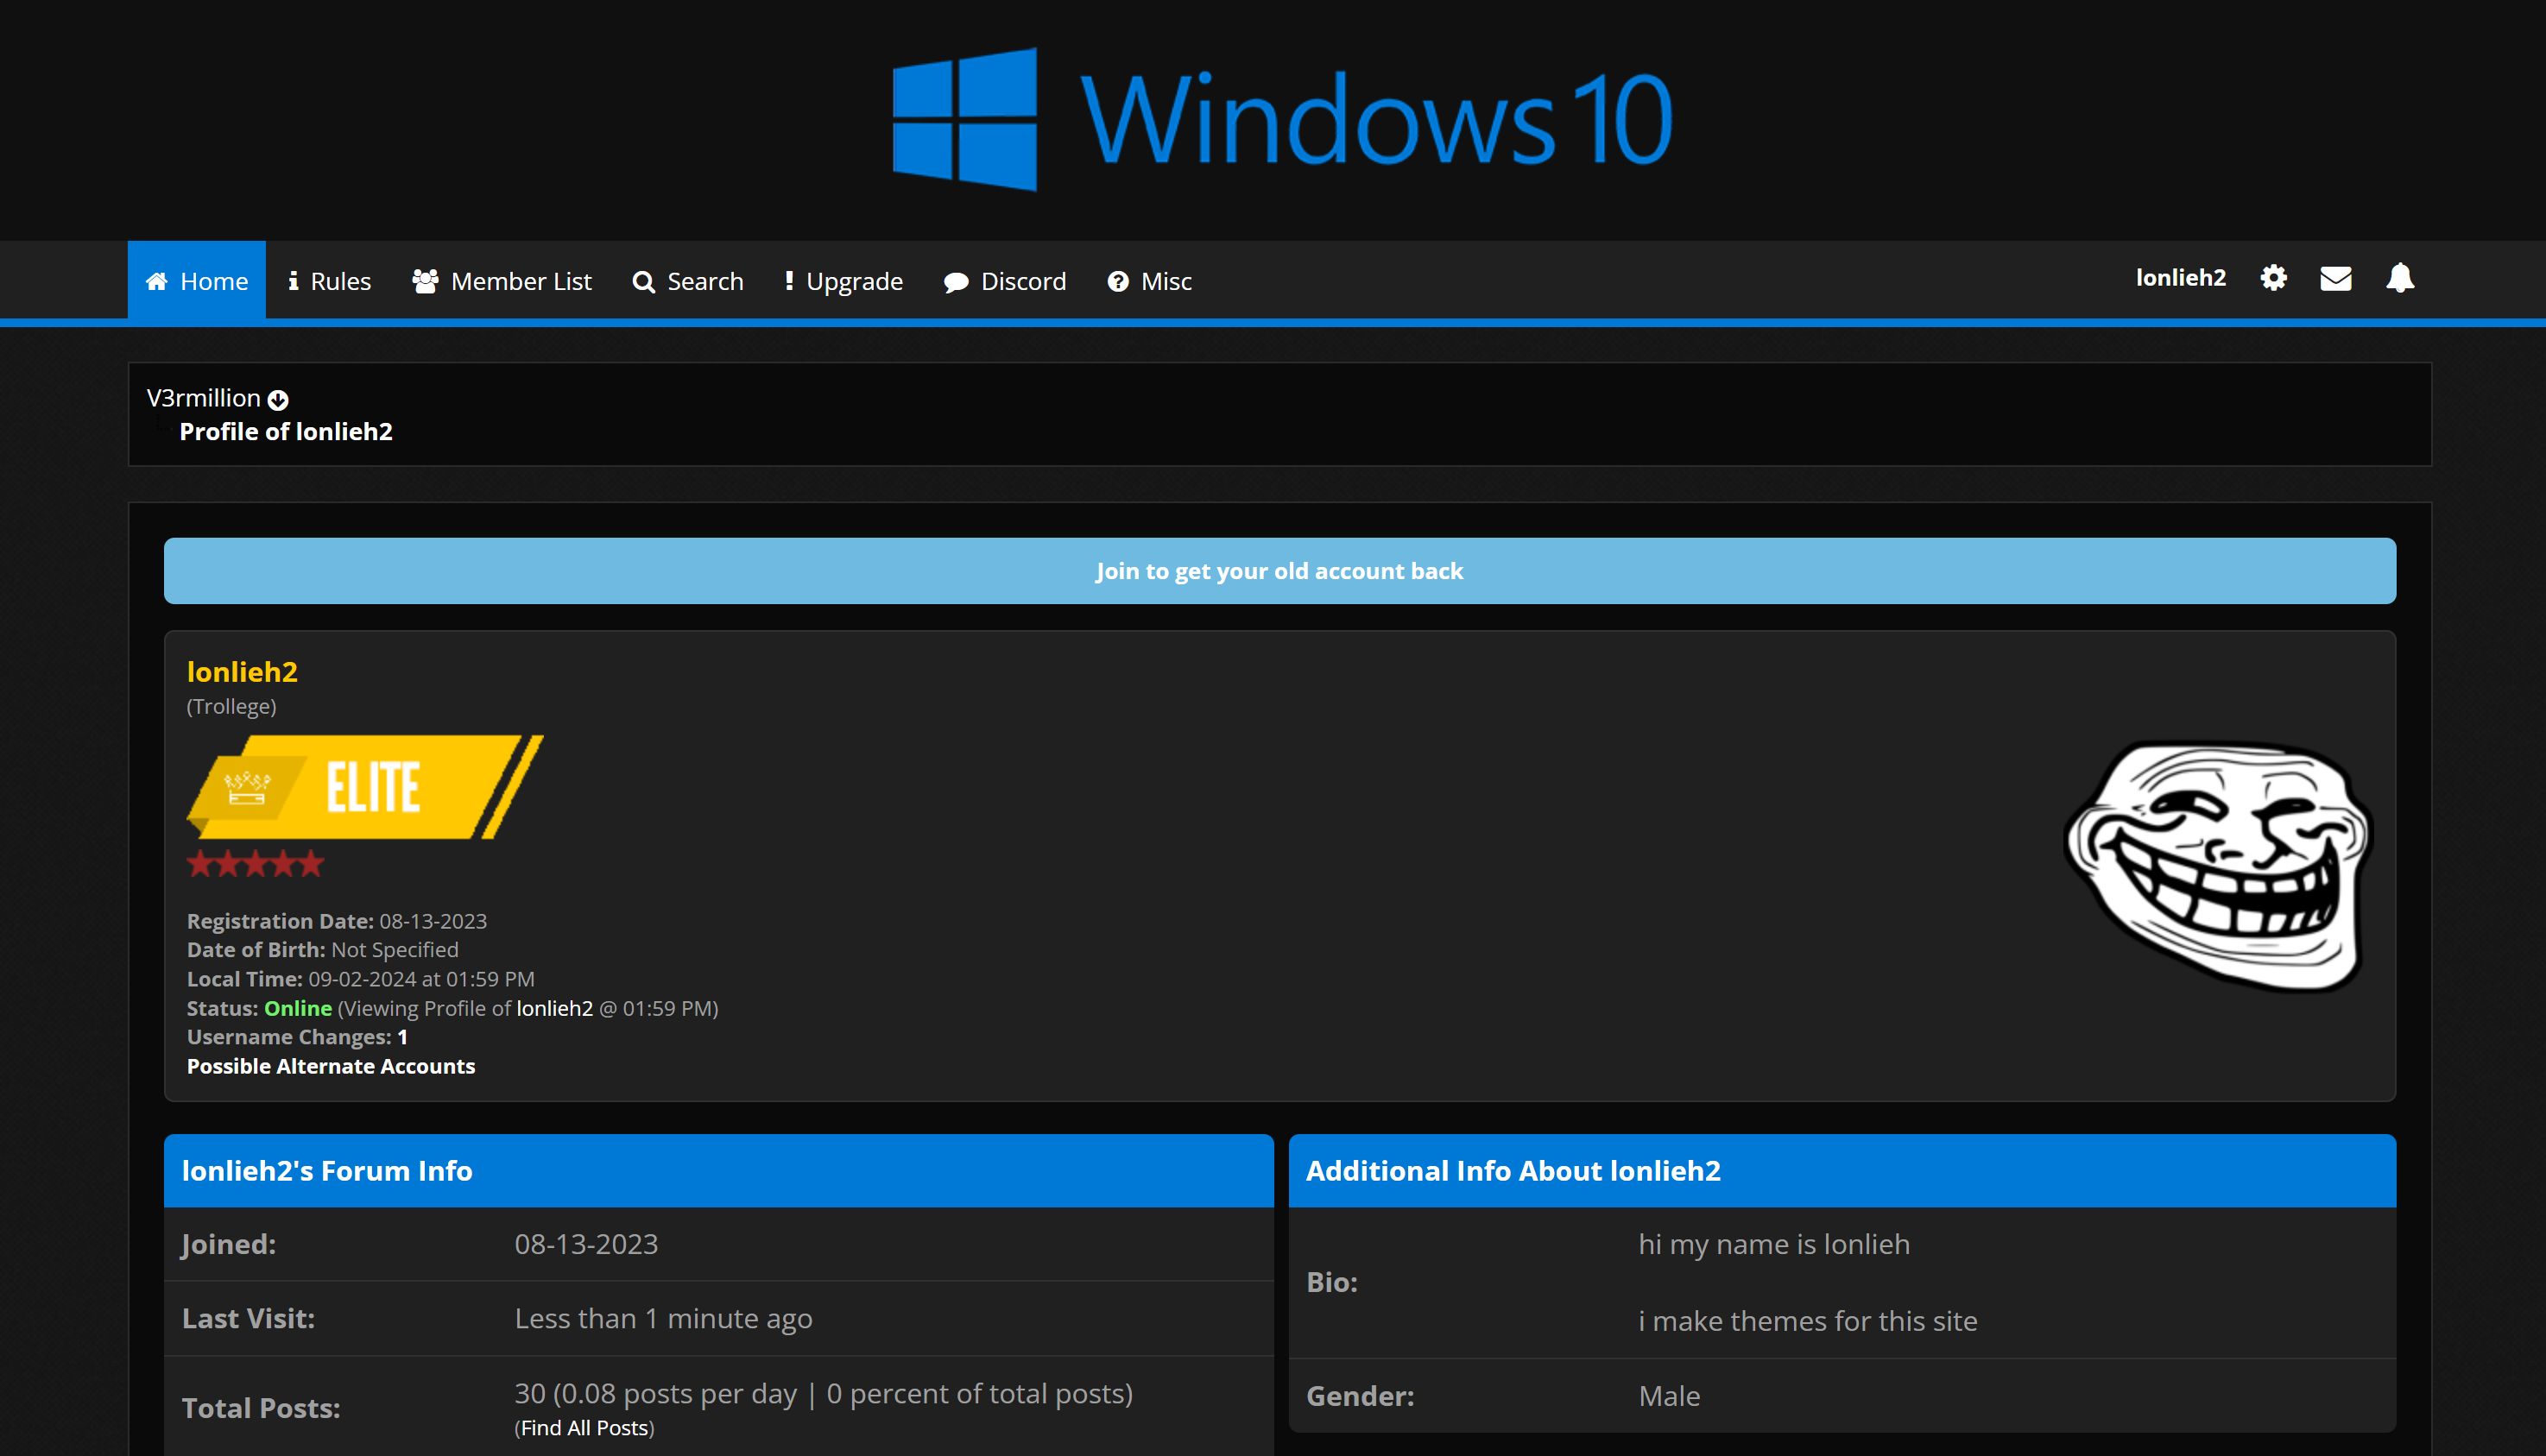Click the Windows 10 logo banner

[x=1283, y=119]
